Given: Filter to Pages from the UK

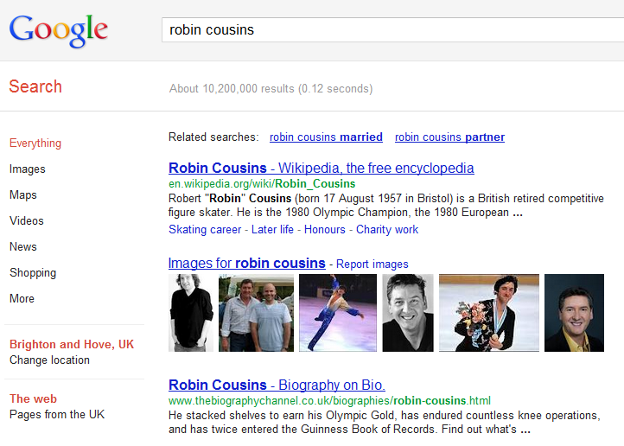Looking at the screenshot, I should [57, 415].
